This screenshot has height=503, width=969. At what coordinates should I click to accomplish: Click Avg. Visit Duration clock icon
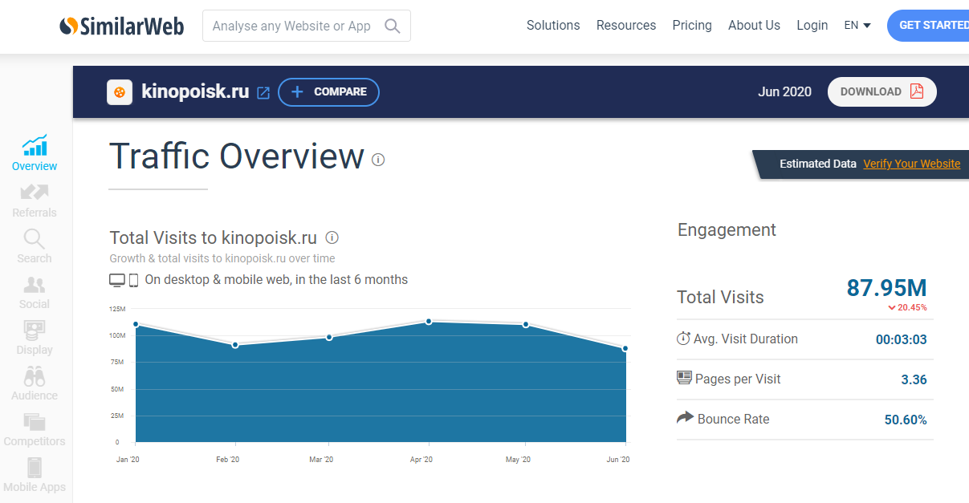[x=683, y=339]
